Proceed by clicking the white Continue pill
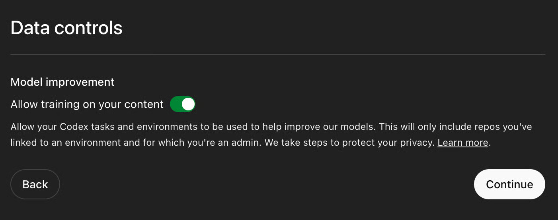Viewport: 558px width, 220px height. point(509,184)
